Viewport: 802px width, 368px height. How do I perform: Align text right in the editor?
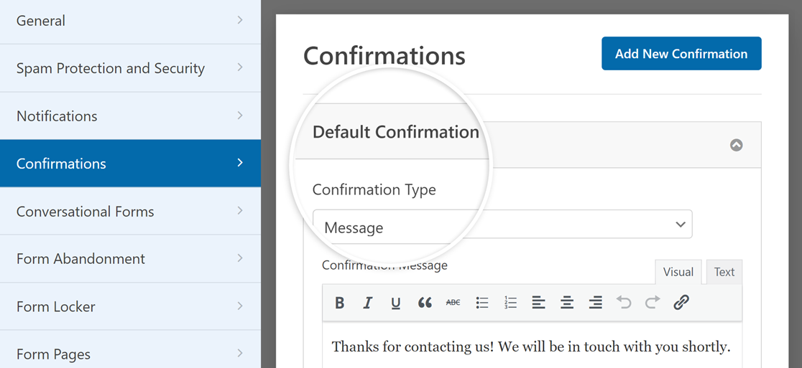coord(595,303)
